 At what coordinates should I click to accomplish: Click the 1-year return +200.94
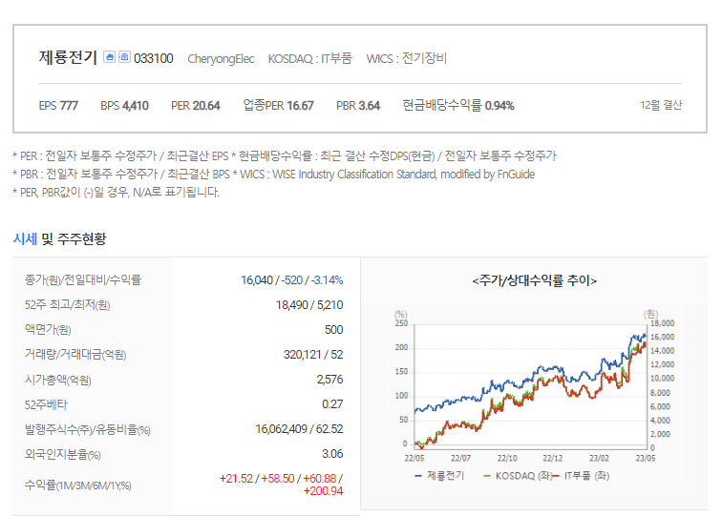click(323, 491)
